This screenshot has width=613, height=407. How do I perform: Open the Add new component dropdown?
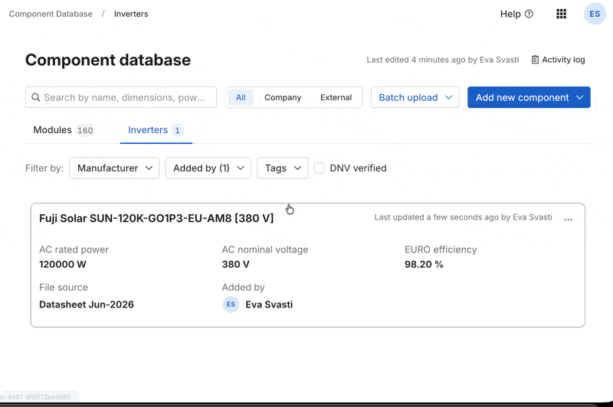[529, 98]
